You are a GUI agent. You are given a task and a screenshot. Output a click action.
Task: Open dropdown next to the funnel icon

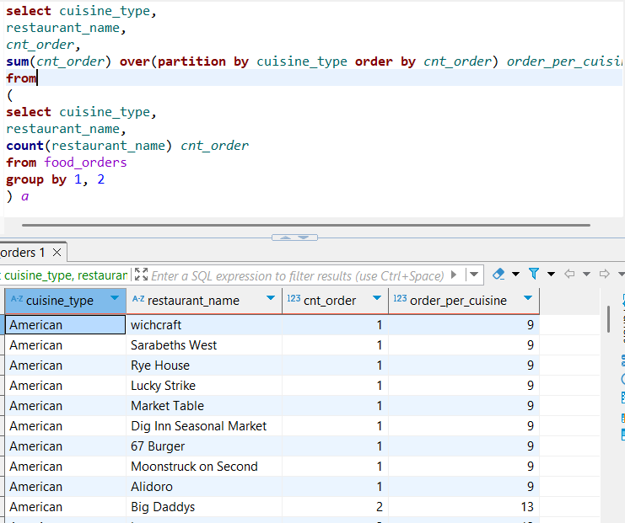[x=551, y=275]
